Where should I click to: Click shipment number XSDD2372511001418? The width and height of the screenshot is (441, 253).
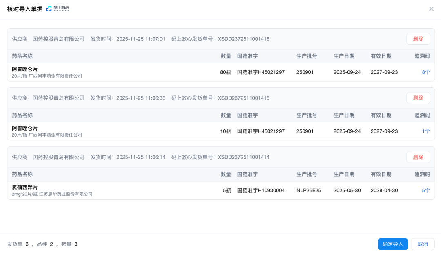(243, 39)
